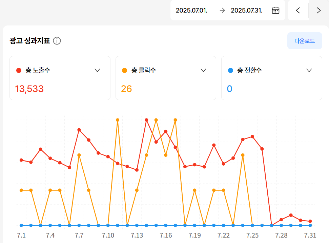Select the 13,533 impressions total value
Screen dimensions: 329x243
[x=29, y=89]
